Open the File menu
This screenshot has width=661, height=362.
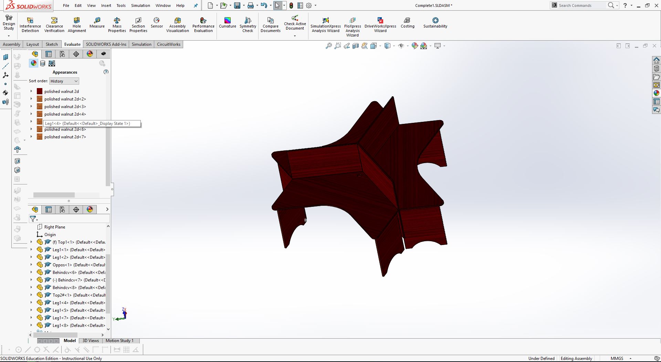coord(66,6)
